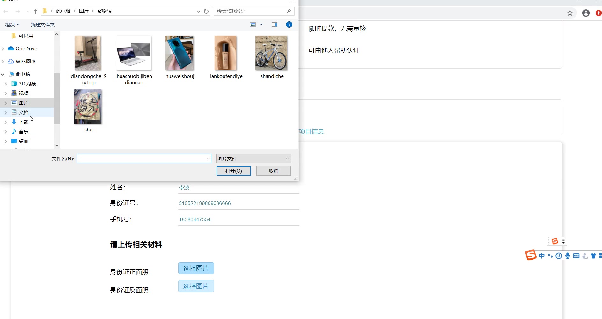Open Sogou account icon

coord(585,256)
